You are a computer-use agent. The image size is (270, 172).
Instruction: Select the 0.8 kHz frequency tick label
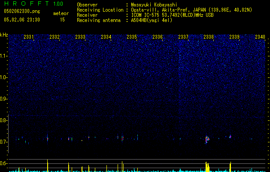tap(3, 120)
